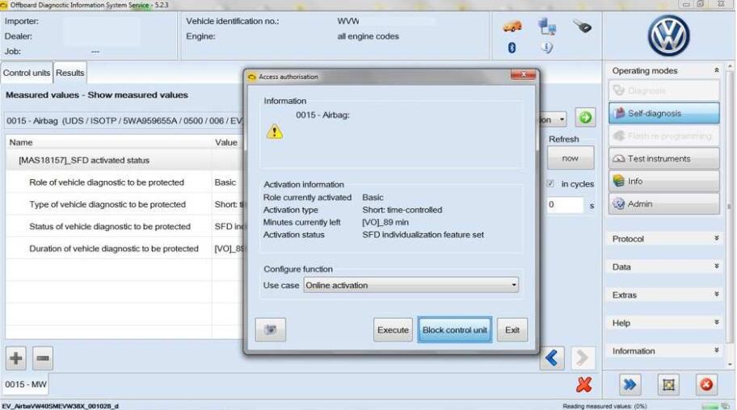Click the Block control unit button
Screen dimensions: 737x410
(x=455, y=330)
